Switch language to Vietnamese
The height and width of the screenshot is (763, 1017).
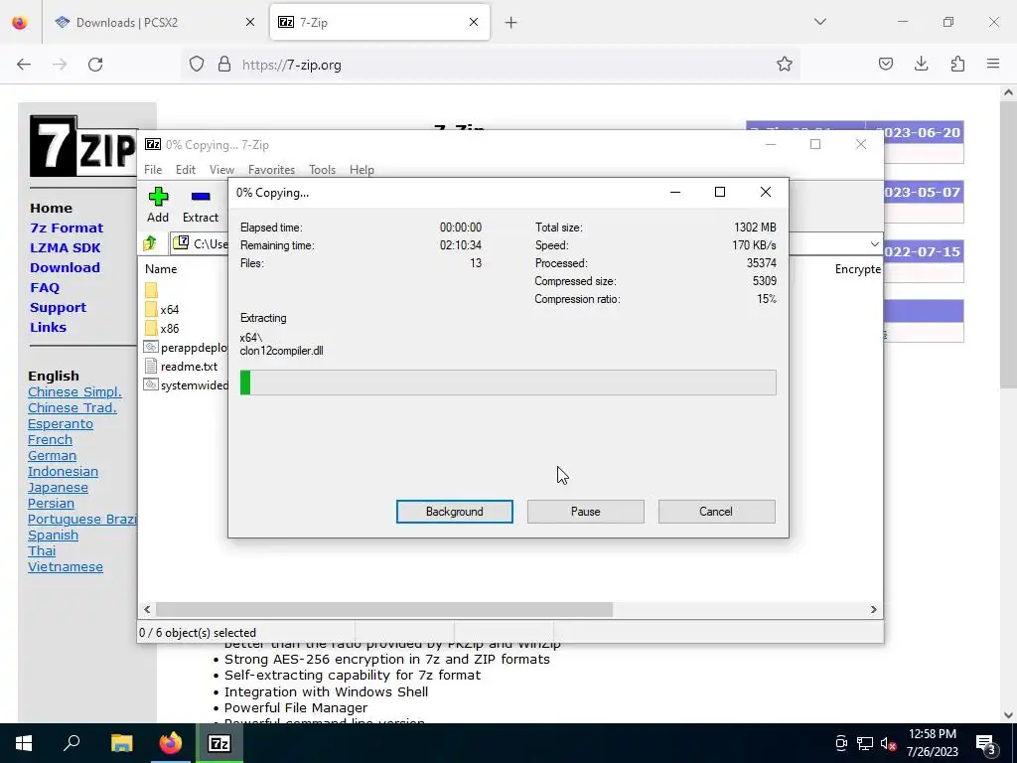[66, 567]
